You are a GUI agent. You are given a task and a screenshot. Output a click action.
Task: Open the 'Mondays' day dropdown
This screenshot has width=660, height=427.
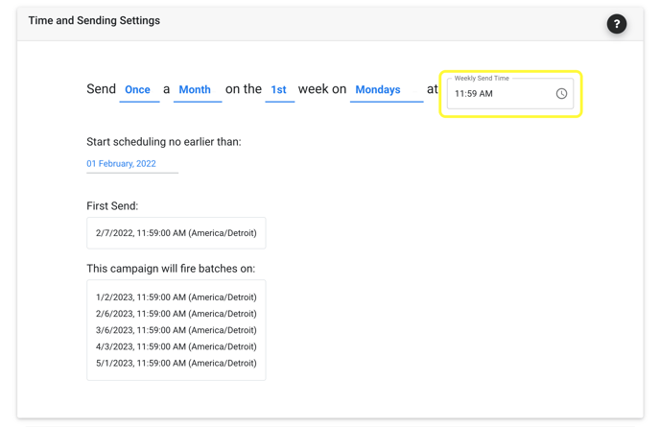click(x=387, y=90)
